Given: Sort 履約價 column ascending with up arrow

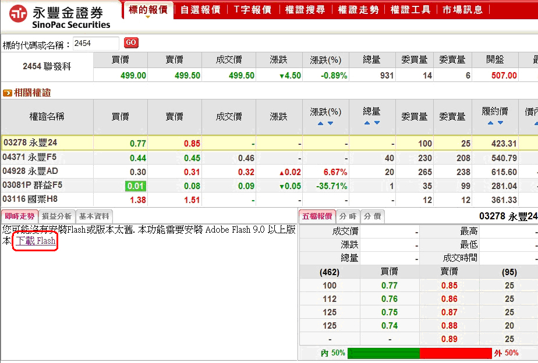Looking at the screenshot, I should point(491,123).
